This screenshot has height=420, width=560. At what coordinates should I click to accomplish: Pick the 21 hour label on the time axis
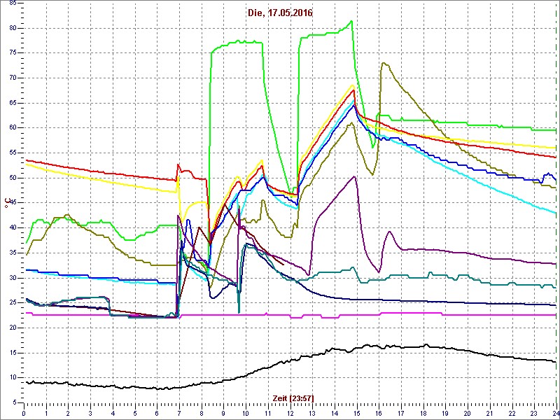(x=489, y=413)
